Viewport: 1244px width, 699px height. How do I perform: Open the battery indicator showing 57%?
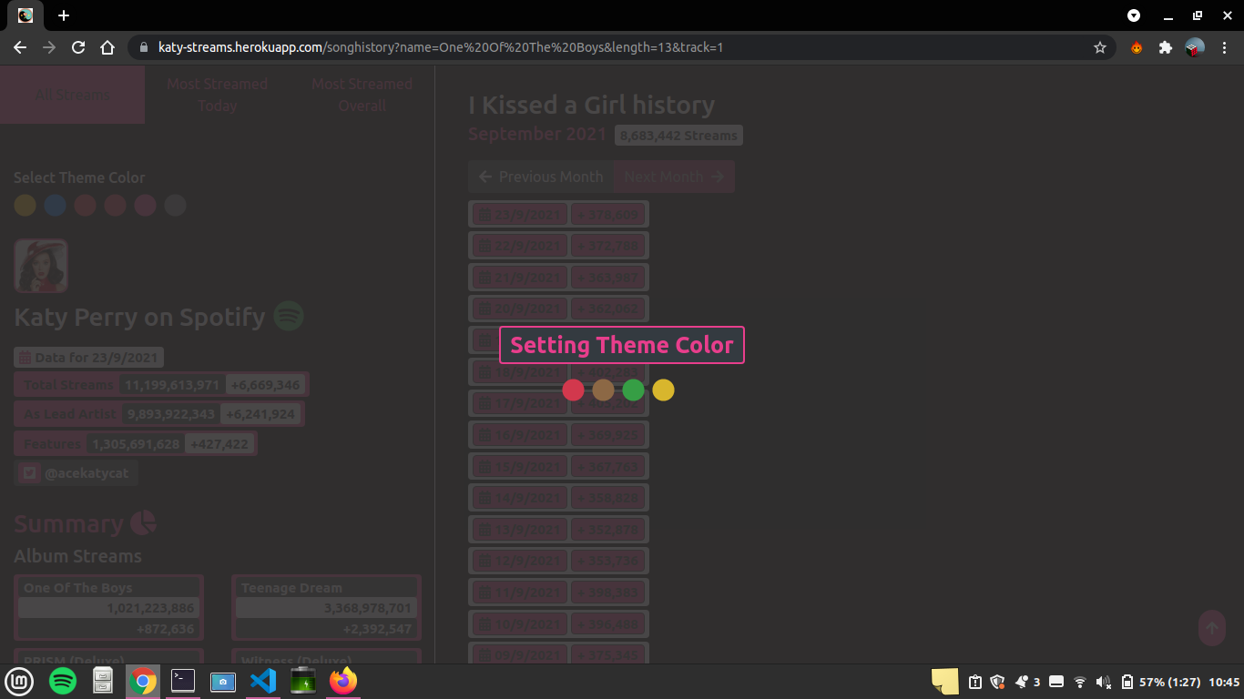[x=1160, y=682]
